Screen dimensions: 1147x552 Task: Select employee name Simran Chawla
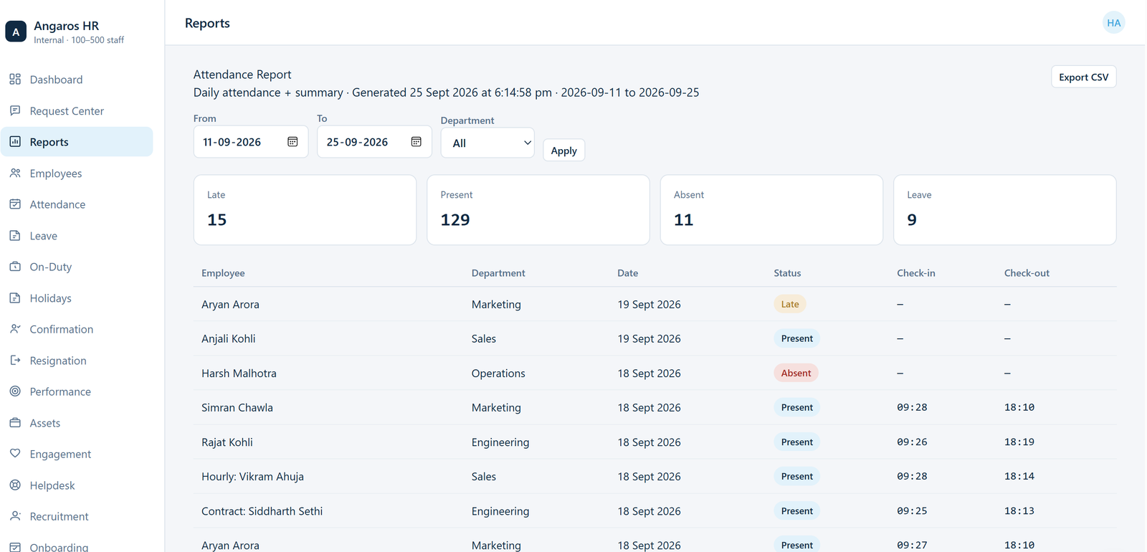click(237, 407)
